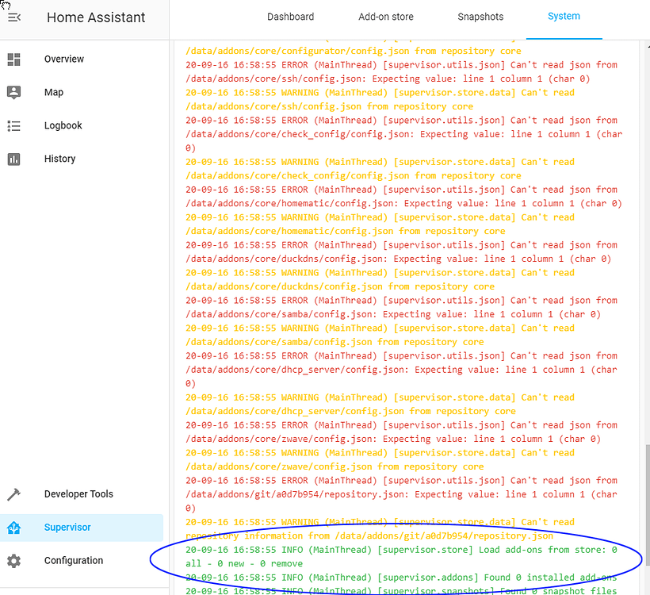
Task: Switch to the Snapshots tab
Action: coord(480,16)
